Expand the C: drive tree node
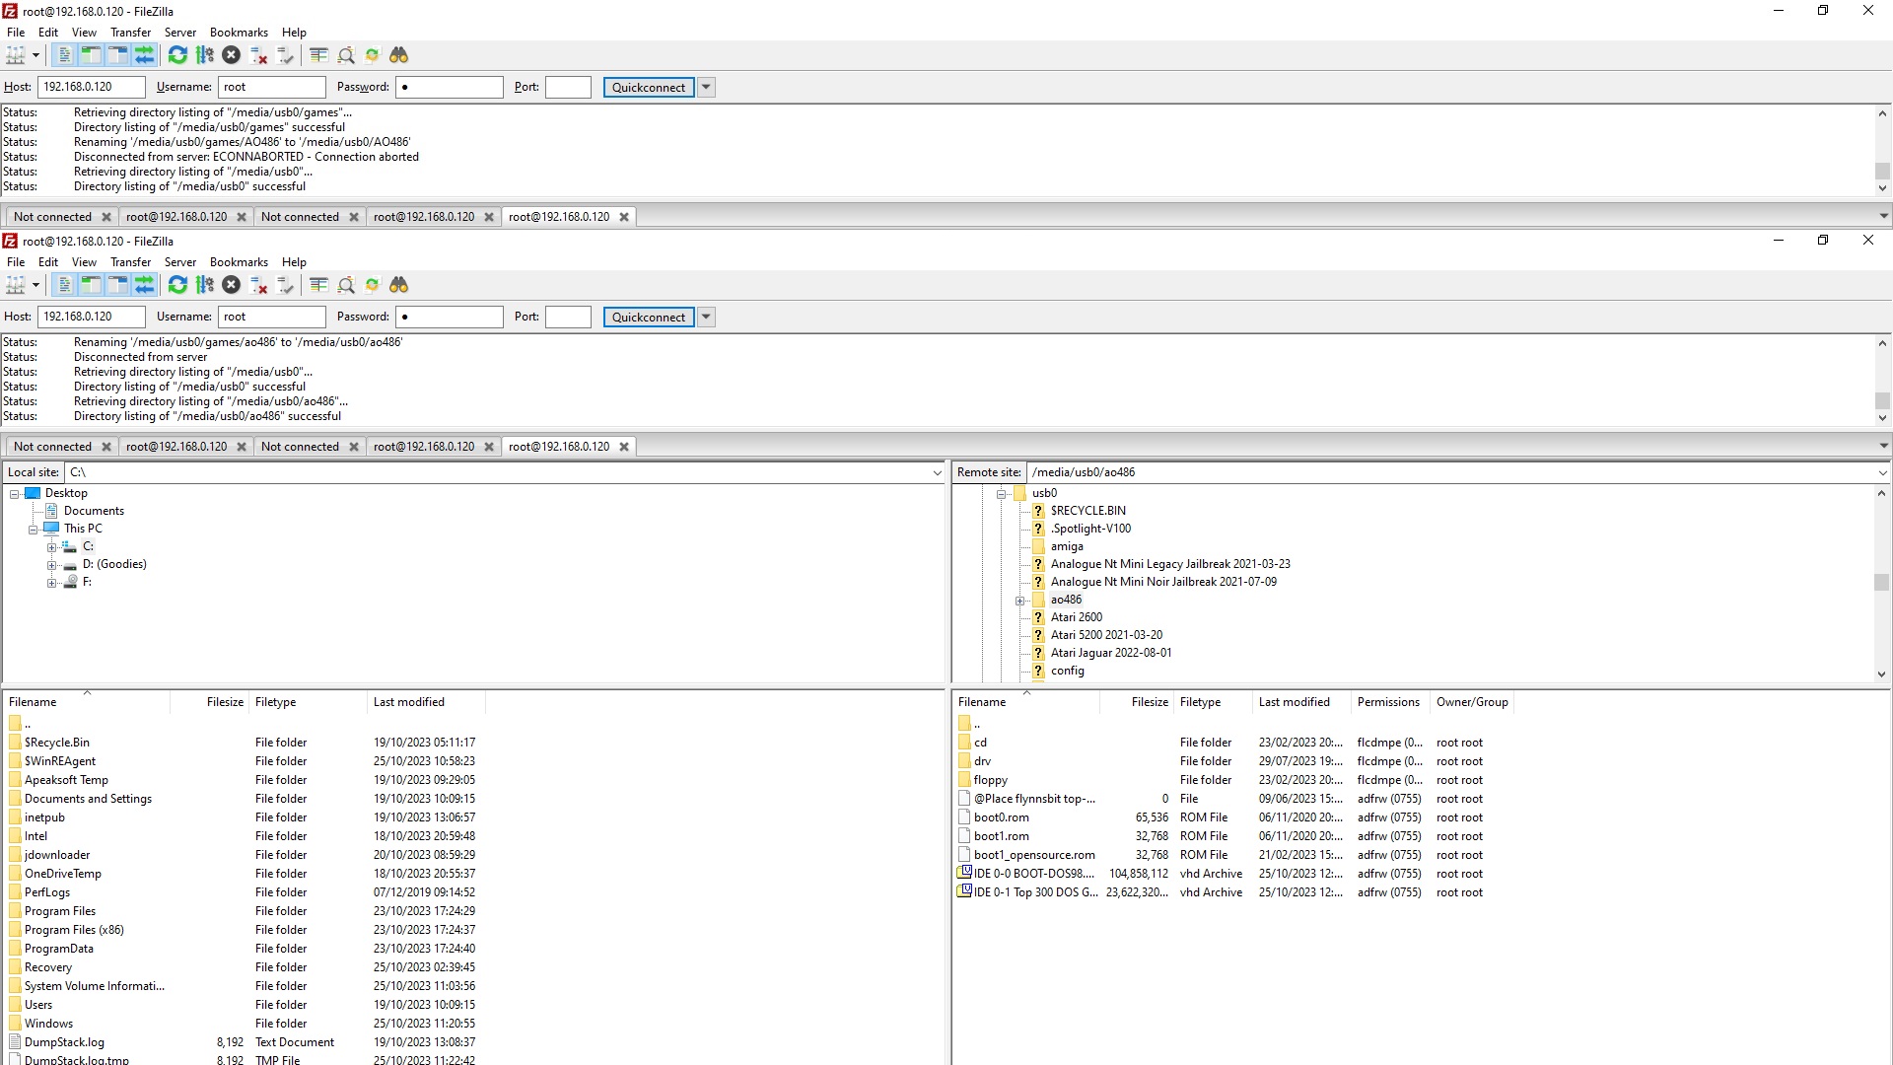Image resolution: width=1893 pixels, height=1065 pixels. click(51, 546)
